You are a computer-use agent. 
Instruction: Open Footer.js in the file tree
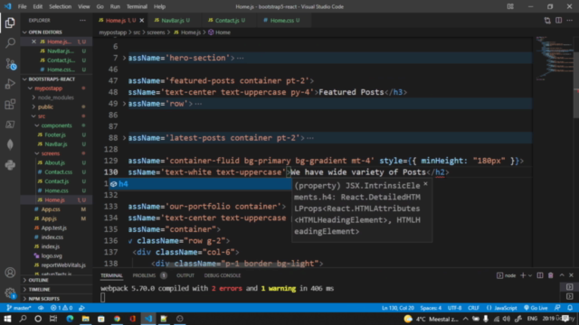pyautogui.click(x=55, y=135)
